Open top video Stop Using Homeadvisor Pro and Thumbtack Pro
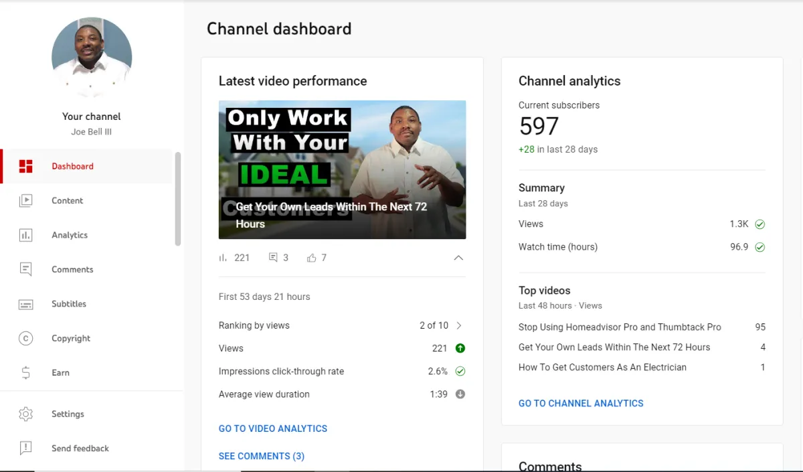803x472 pixels. [x=620, y=327]
